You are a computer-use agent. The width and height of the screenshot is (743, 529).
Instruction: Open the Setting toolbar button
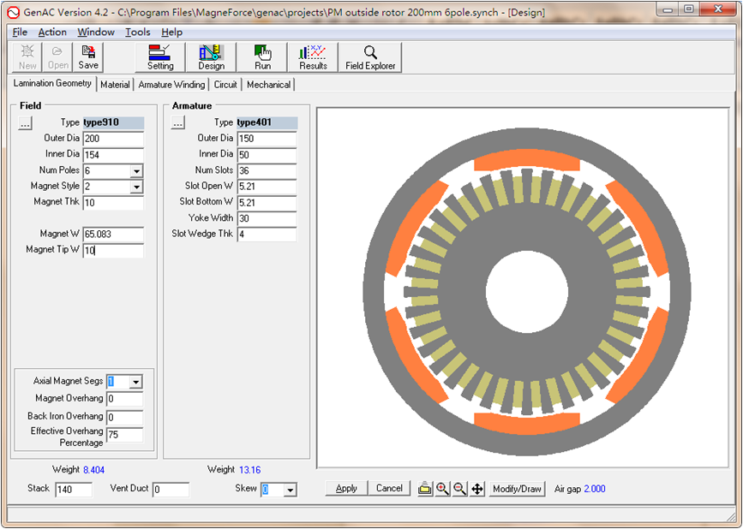pyautogui.click(x=159, y=57)
